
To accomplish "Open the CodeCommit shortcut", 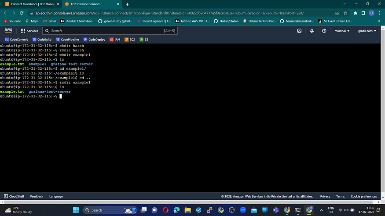I will (16, 40).
